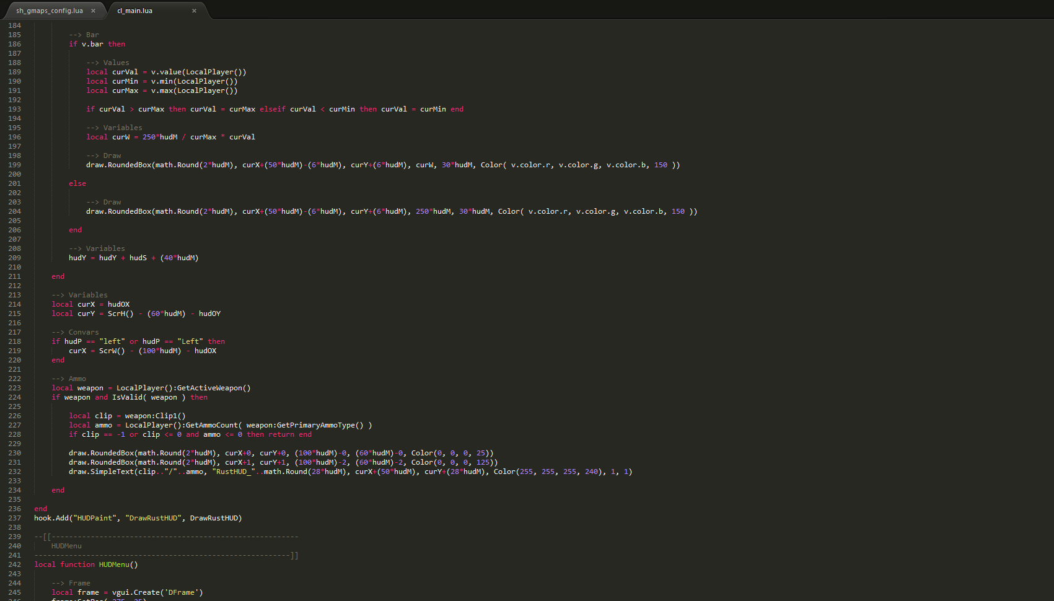This screenshot has height=601, width=1054.
Task: Click 'curX = ScrW()' line
Action: [x=143, y=351]
